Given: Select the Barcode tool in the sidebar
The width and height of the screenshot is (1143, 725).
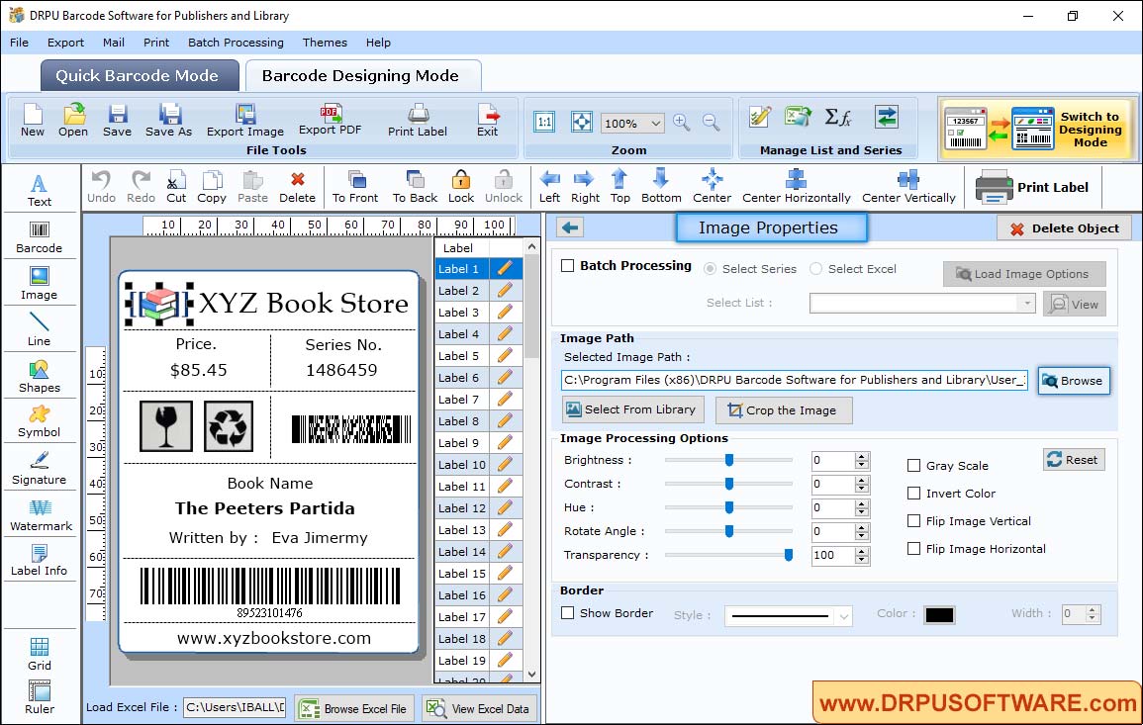Looking at the screenshot, I should [x=40, y=237].
